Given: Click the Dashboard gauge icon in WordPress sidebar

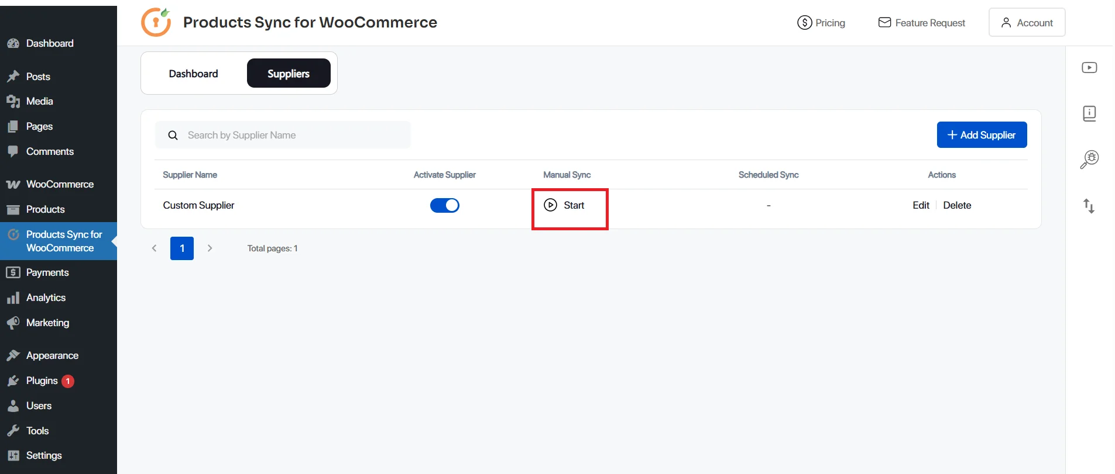Looking at the screenshot, I should 13,43.
